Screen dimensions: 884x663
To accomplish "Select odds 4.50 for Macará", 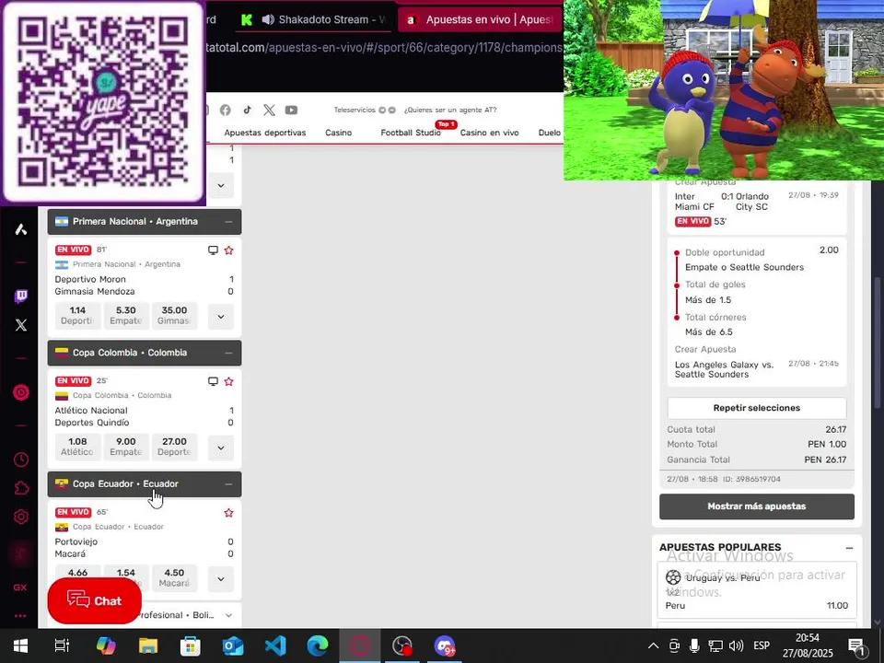I will click(x=174, y=578).
